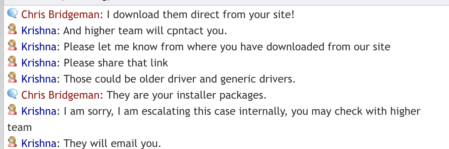The image size is (449, 149).
Task: Click the speech bubble icon beside "I download them direct"
Action: click(12, 14)
